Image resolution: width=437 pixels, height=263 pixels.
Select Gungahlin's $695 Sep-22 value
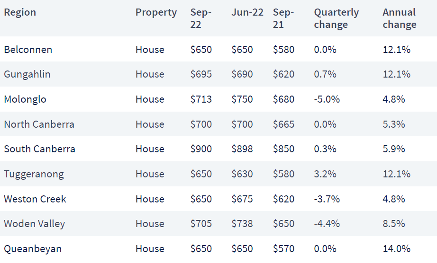(201, 74)
